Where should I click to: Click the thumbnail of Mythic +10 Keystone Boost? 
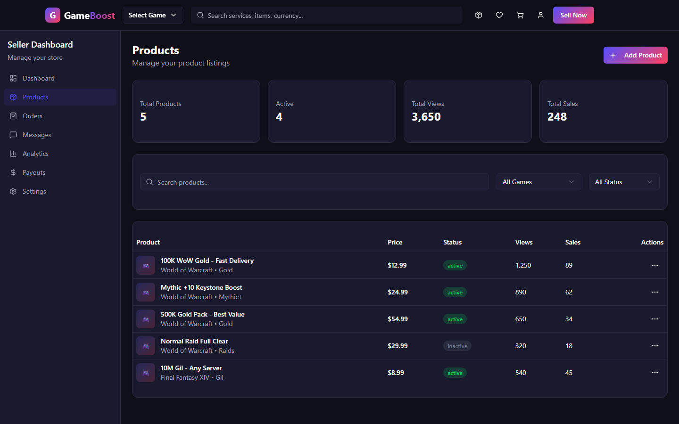coord(146,292)
